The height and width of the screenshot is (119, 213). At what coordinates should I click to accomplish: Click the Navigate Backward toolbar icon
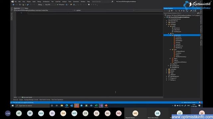(x=13, y=5)
